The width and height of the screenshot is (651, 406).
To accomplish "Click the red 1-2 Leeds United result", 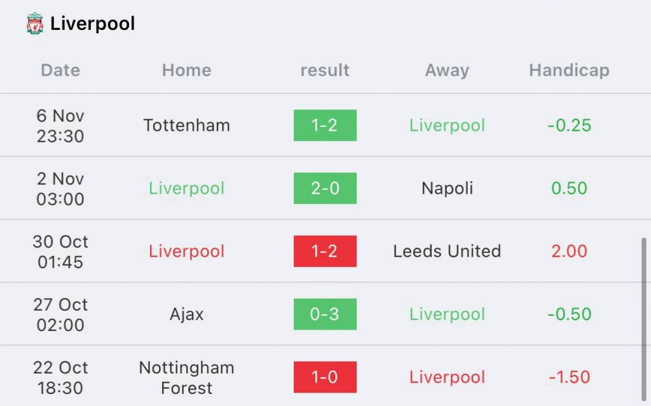I will 325,251.
